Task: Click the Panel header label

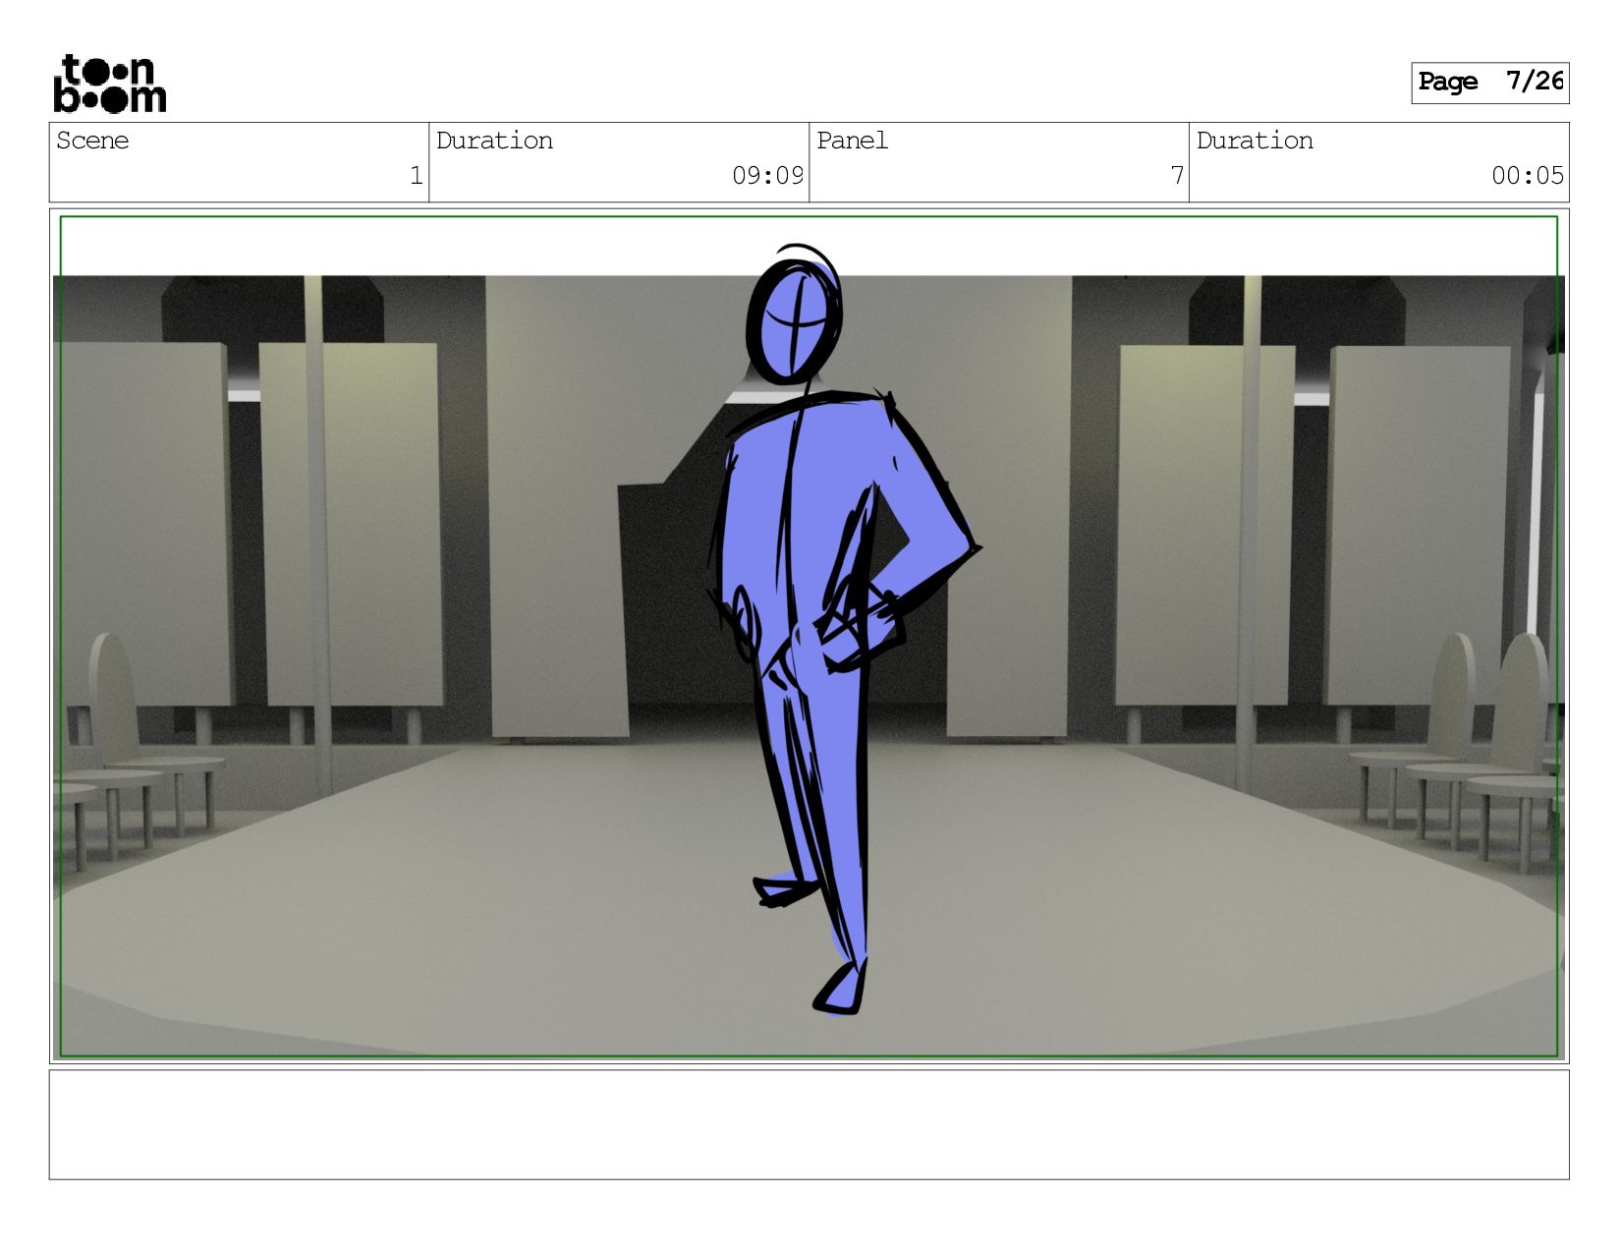Action: point(852,141)
